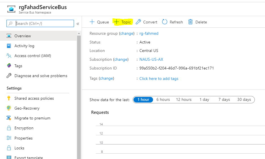The image size is (265, 159).
Task: Collapse the sidebar with the double chevron
Action: (x=78, y=24)
